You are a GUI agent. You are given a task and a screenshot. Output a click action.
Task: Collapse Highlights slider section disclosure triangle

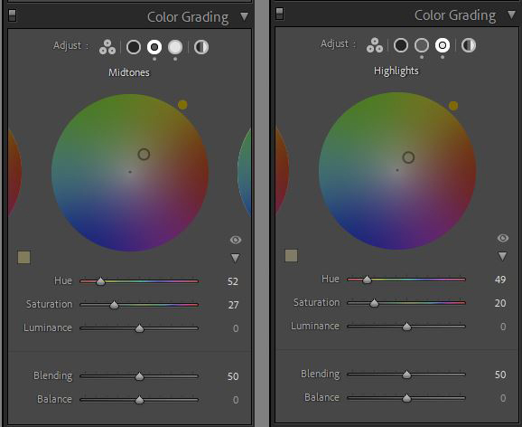[502, 256]
